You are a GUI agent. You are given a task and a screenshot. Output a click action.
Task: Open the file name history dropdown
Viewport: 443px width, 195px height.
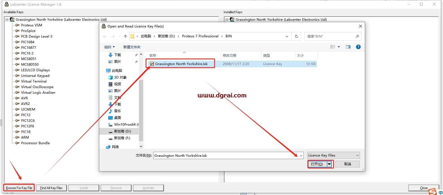301,155
